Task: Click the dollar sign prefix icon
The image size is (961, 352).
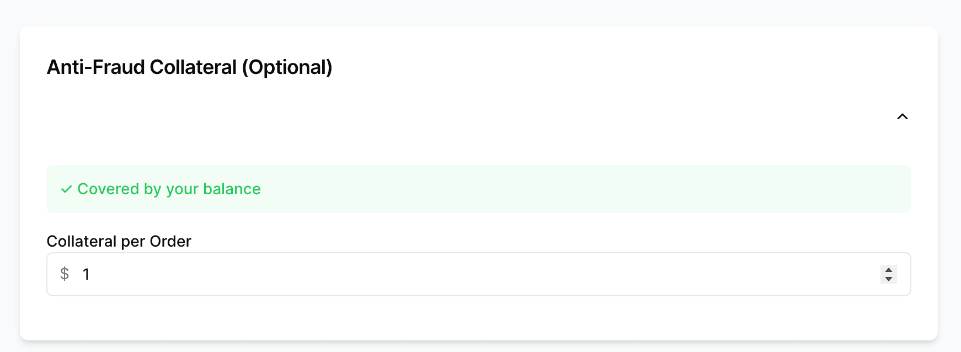Action: (x=65, y=274)
